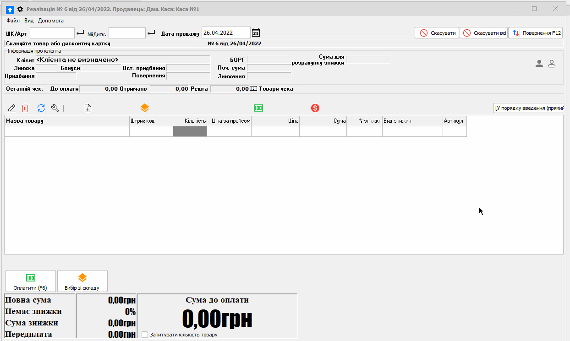Open the sort order dropdown 'У порядку введення'
This screenshot has width=570, height=341.
click(x=529, y=108)
